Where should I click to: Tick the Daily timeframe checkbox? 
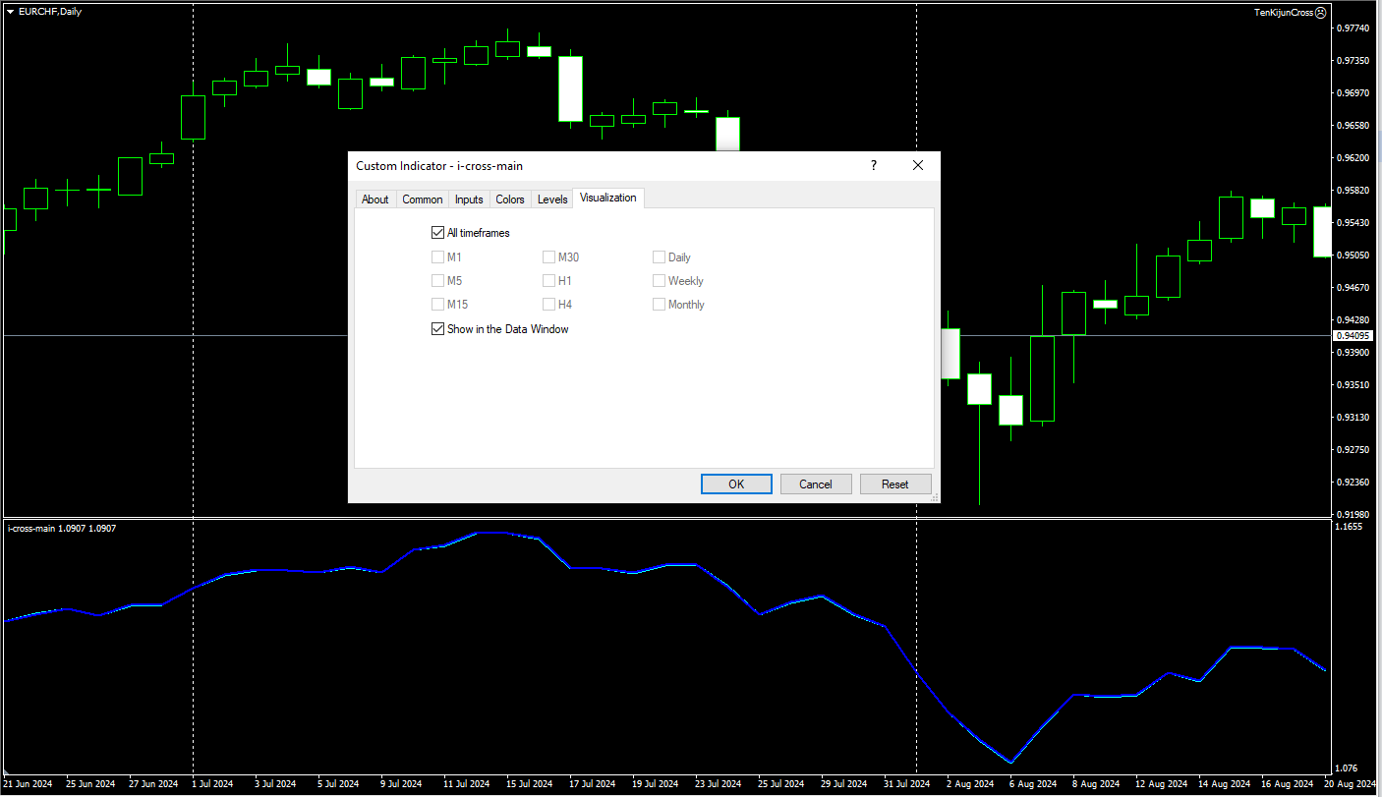click(x=660, y=257)
